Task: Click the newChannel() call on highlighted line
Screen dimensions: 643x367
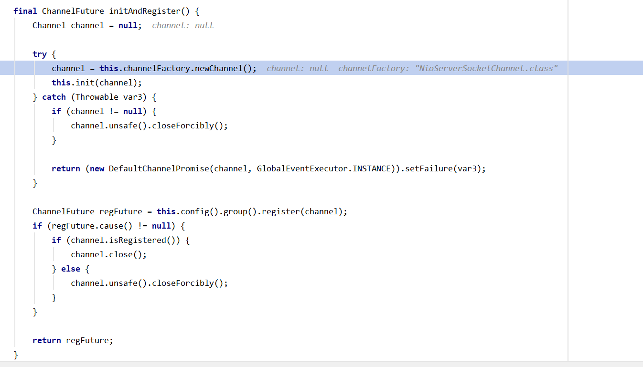Action: [x=223, y=68]
